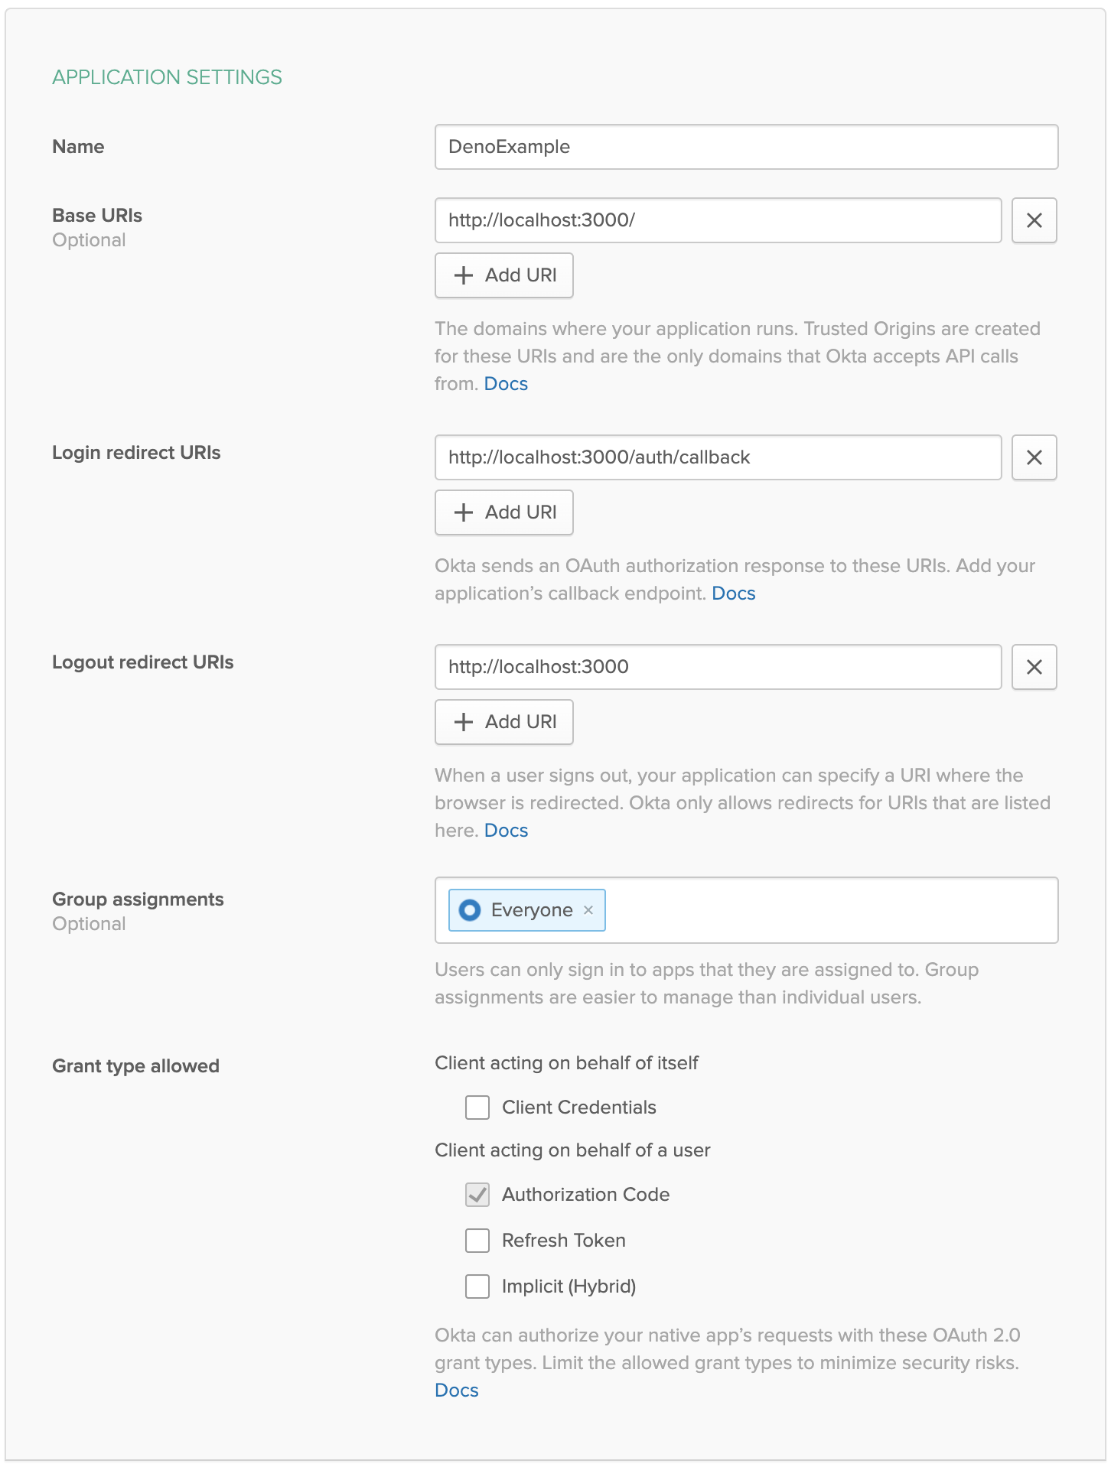Click the Okta logo inside the Everyone chip

pos(469,910)
